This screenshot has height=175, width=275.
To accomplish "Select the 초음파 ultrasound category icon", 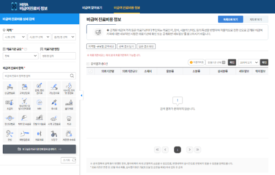I will coord(10,104).
